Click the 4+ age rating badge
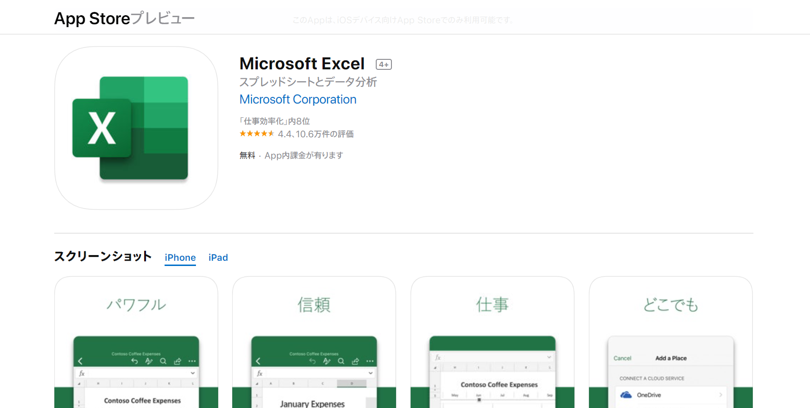Image resolution: width=810 pixels, height=408 pixels. (383, 65)
